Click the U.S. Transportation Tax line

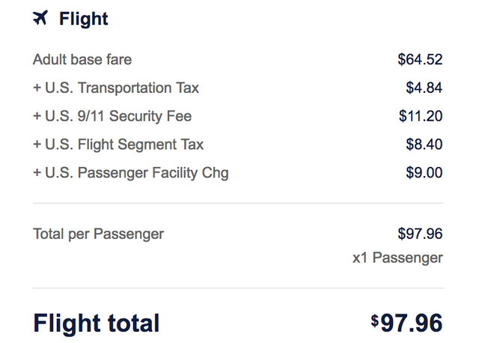coord(116,88)
